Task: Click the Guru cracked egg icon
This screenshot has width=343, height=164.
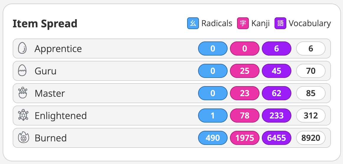Action: click(22, 71)
